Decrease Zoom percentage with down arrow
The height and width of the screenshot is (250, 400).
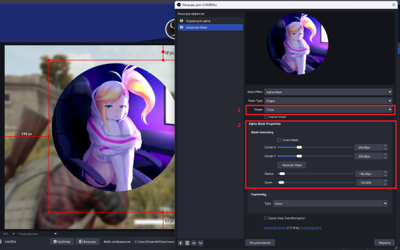coord(385,184)
